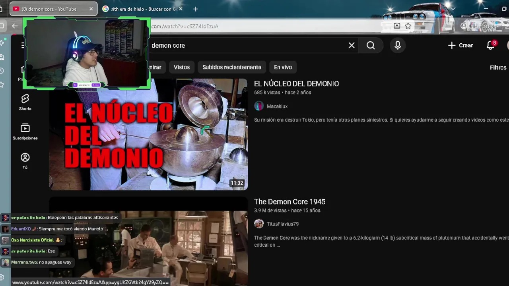Select the Vistos filter chip
509x286 pixels.
tap(182, 67)
